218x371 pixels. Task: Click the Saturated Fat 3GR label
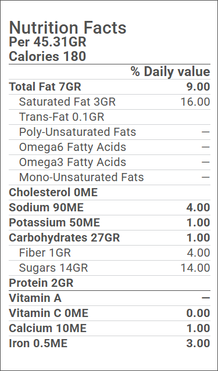click(67, 102)
